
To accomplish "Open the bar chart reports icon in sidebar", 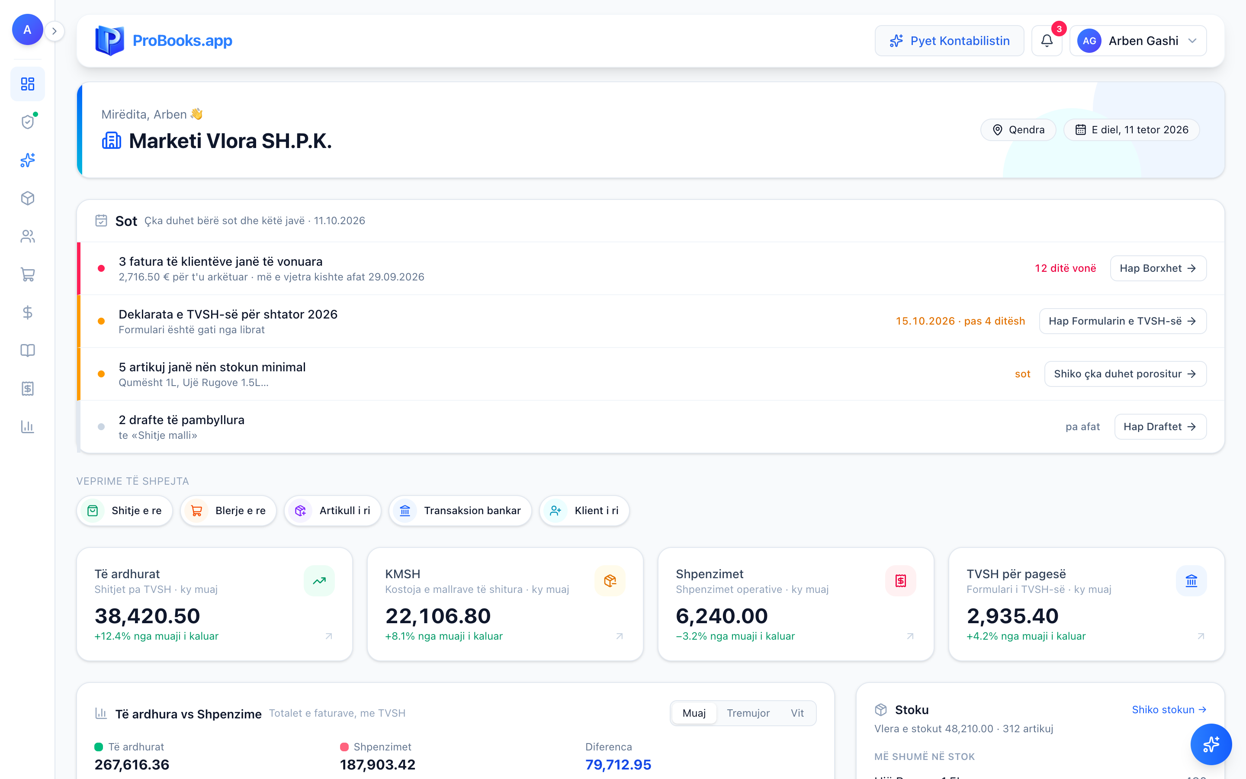I will (27, 427).
